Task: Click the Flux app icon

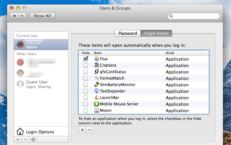Action: [x=97, y=59]
